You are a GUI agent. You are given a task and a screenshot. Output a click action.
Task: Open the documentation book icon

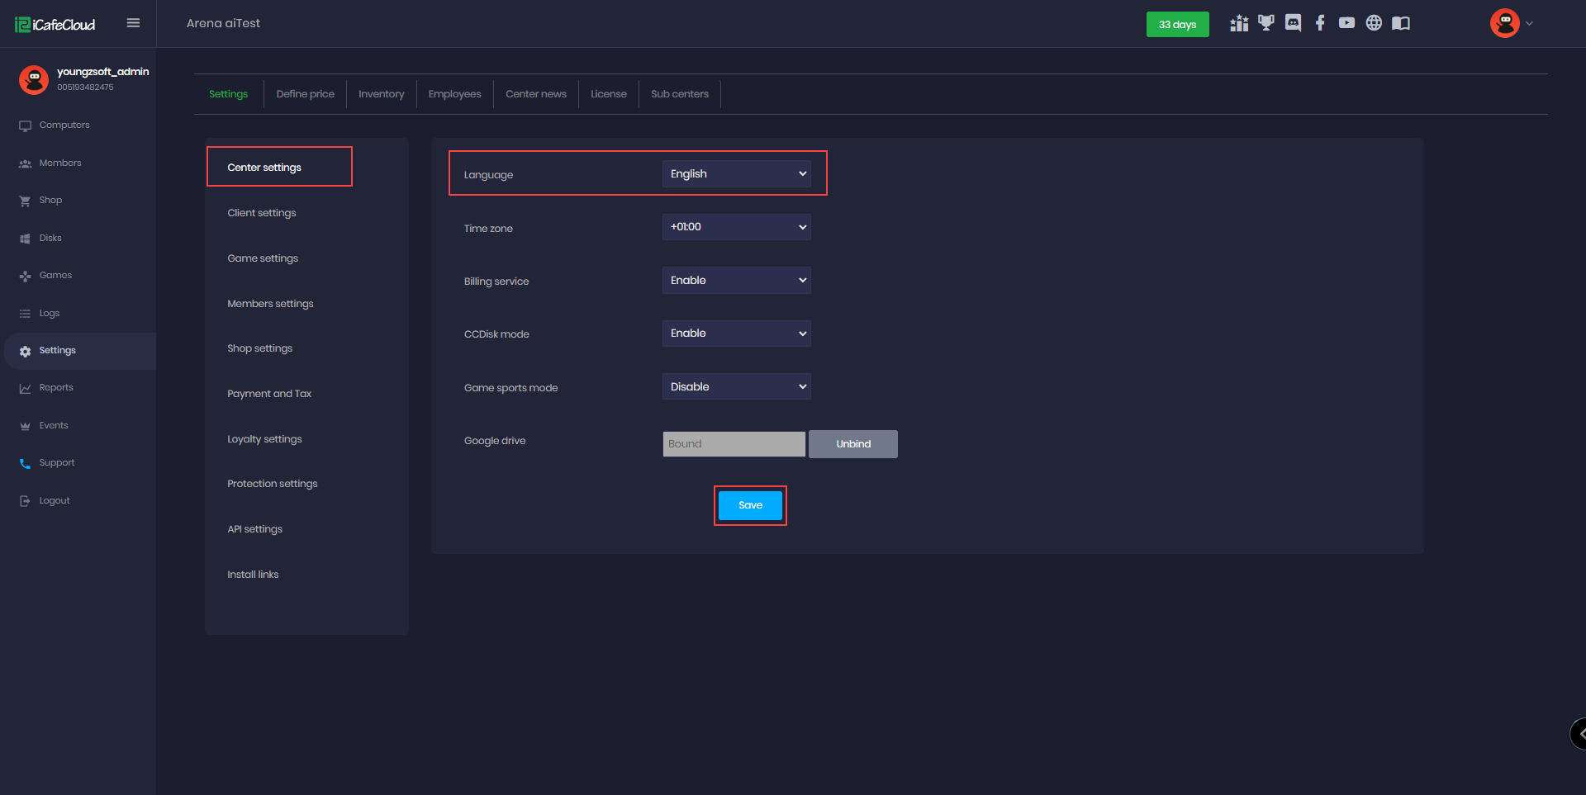coord(1401,23)
